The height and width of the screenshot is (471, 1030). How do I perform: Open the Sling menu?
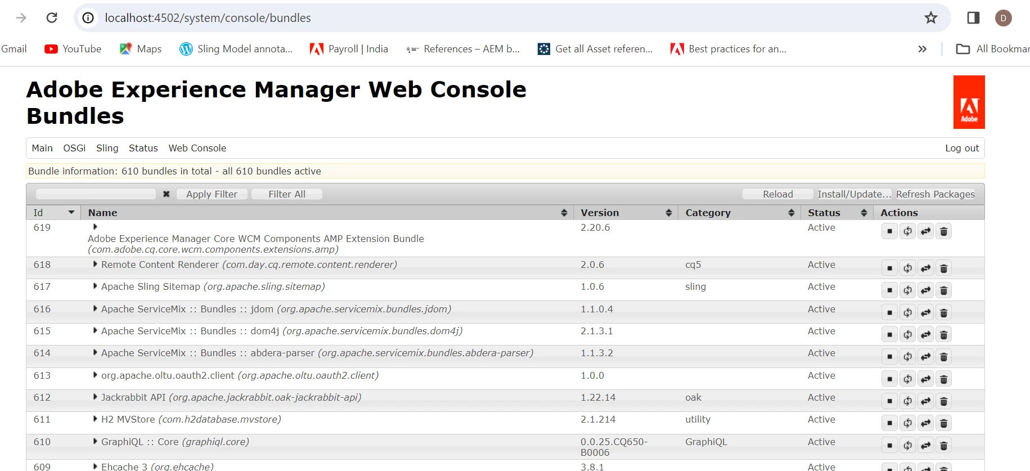coord(107,148)
